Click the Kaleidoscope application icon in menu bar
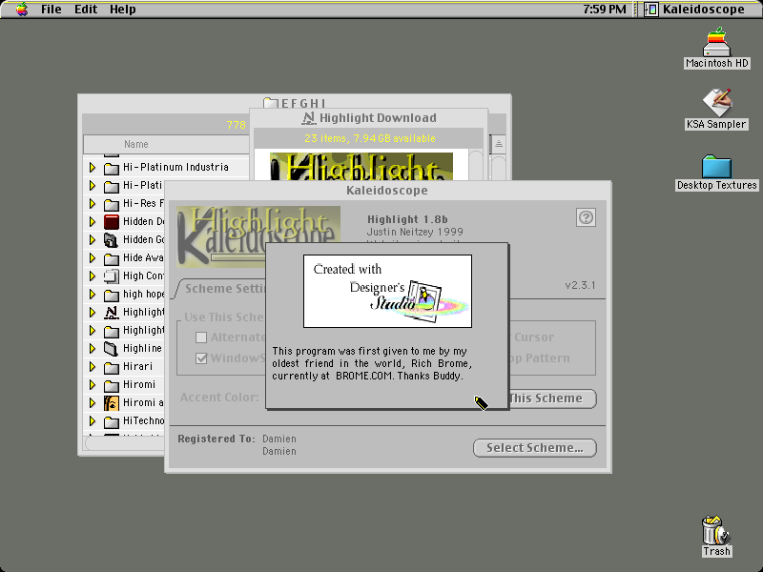 (651, 10)
